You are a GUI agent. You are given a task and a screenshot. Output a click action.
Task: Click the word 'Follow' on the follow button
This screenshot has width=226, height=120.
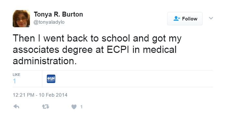click(190, 19)
